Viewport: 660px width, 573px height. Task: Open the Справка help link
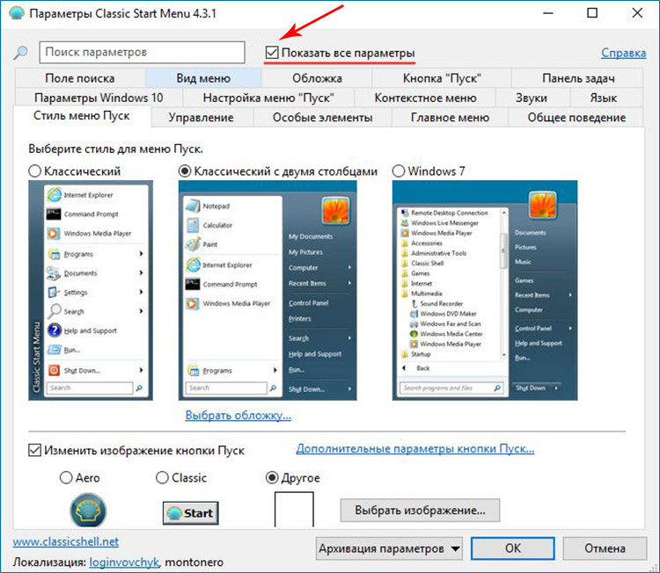(623, 53)
